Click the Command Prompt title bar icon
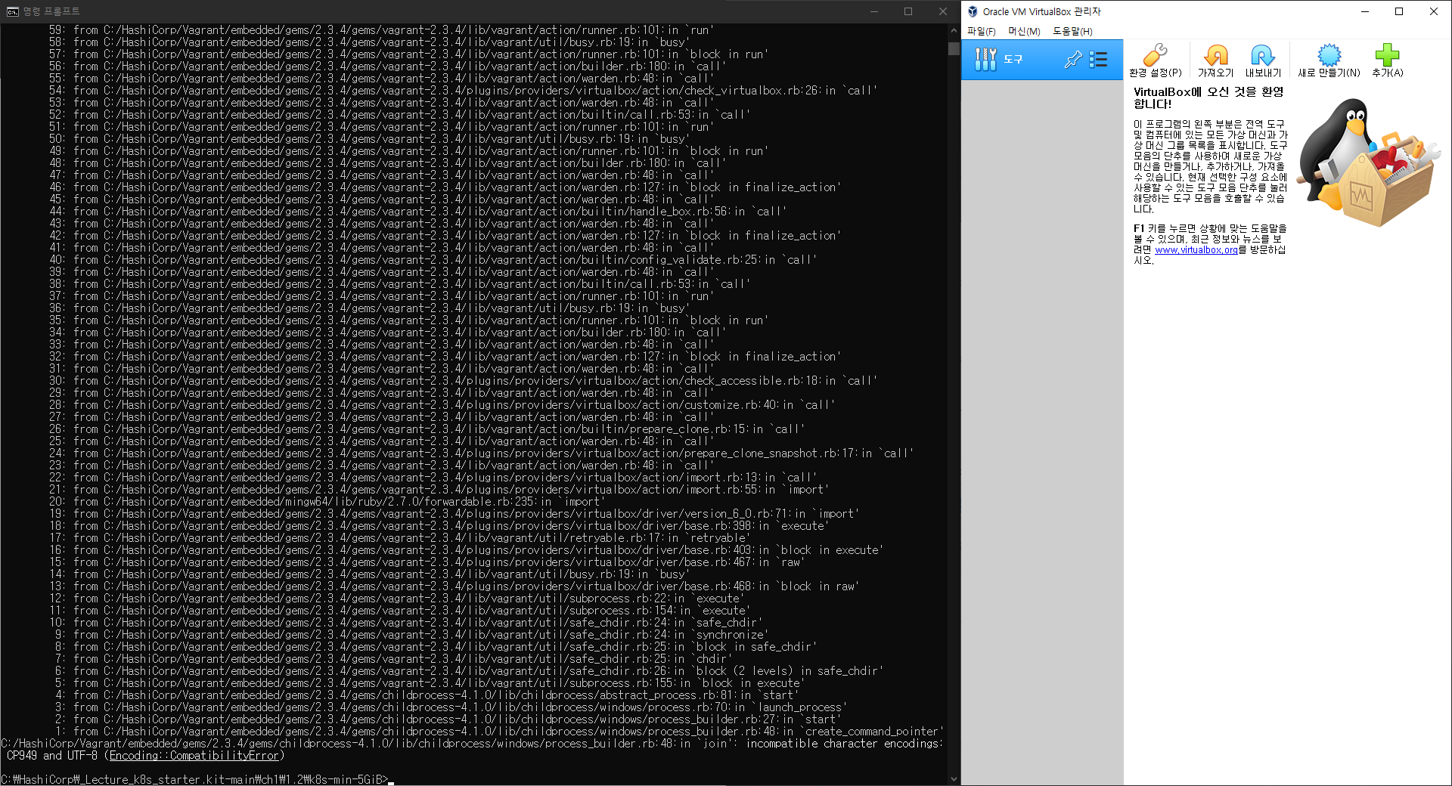The image size is (1452, 786). 12,11
